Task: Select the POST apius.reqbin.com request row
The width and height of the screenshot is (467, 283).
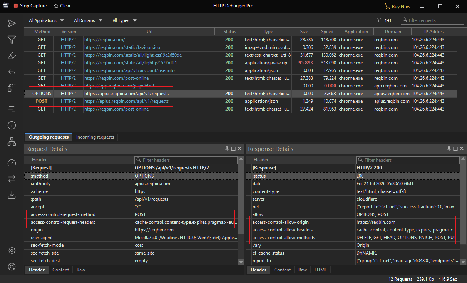Action: [241, 101]
